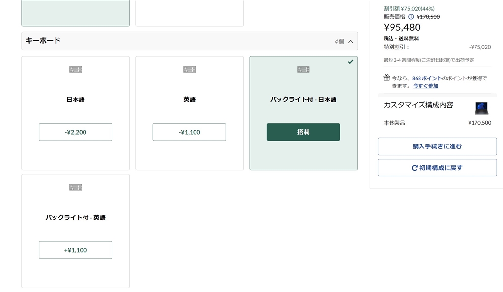This screenshot has width=503, height=292.
Task: Click the 搭載 button on selected keyboard
Action: [303, 132]
